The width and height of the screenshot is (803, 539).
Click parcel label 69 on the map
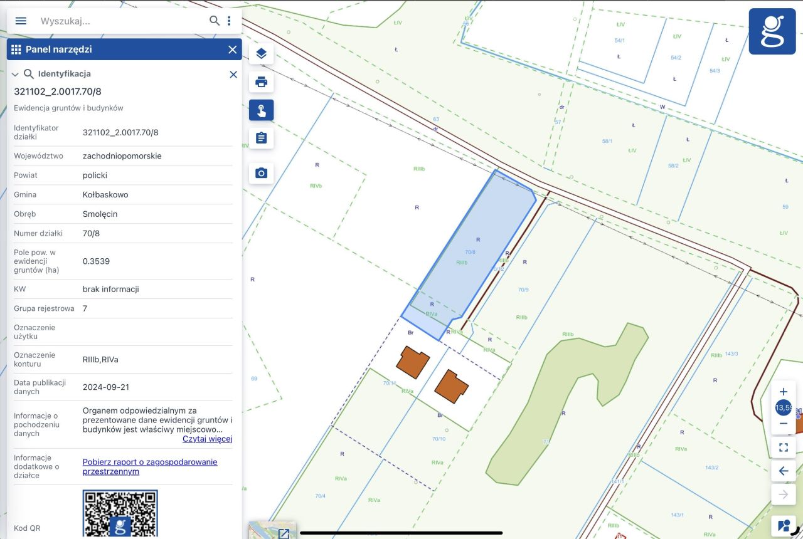tap(254, 379)
